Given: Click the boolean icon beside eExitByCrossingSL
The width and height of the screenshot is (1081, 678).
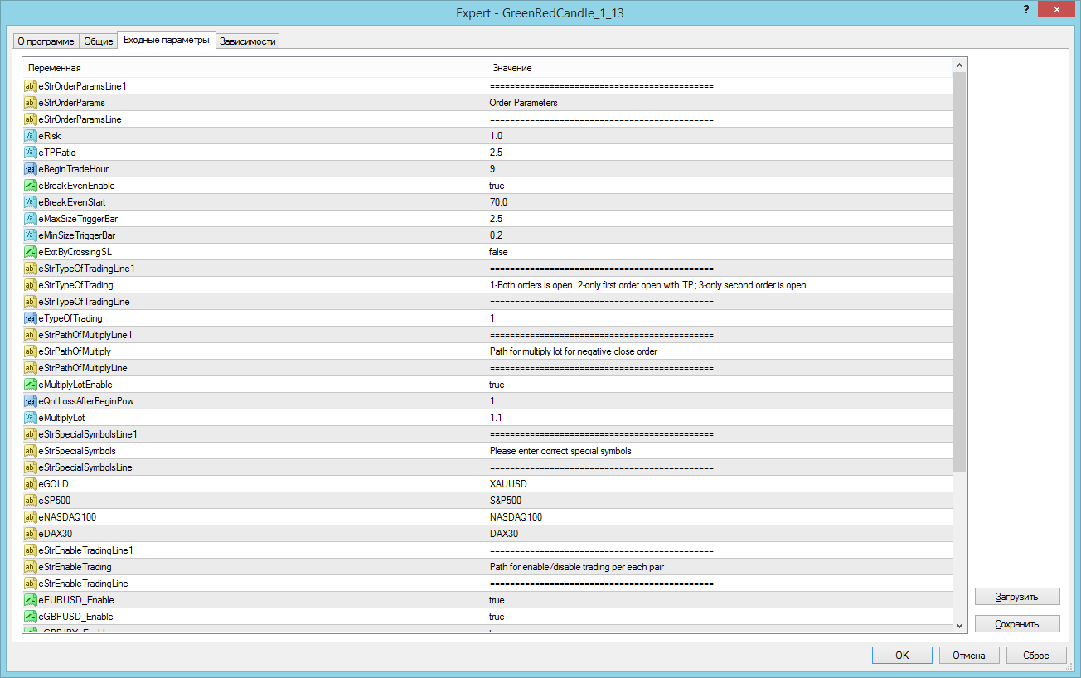Looking at the screenshot, I should (x=30, y=252).
